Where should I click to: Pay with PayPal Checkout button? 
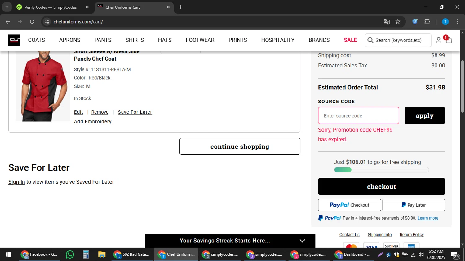(349, 205)
